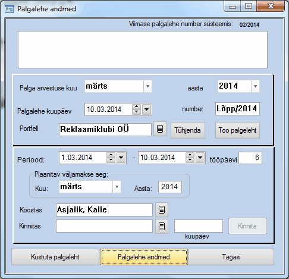Click the tööpäevi number field
289x279 pixels.
pyautogui.click(x=250, y=158)
